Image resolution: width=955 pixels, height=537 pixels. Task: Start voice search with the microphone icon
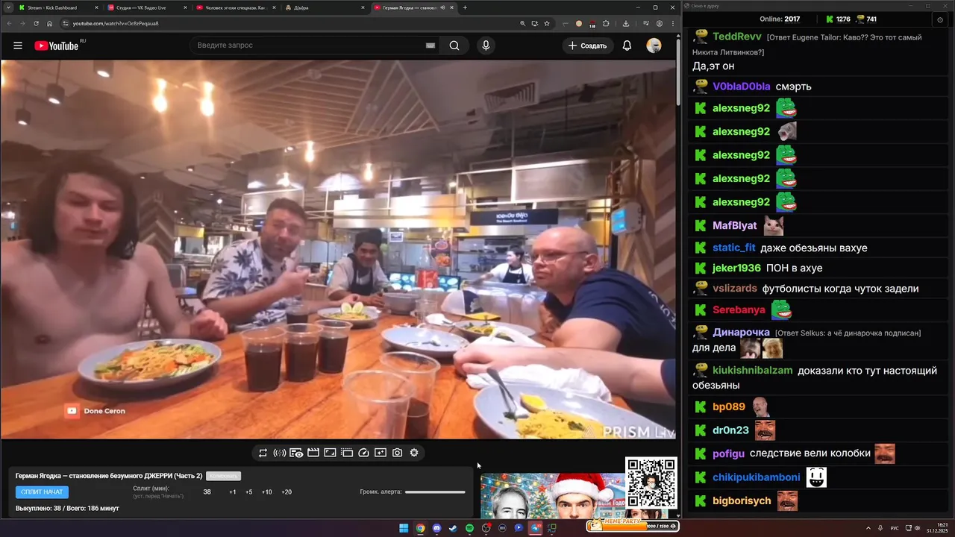[x=486, y=45]
